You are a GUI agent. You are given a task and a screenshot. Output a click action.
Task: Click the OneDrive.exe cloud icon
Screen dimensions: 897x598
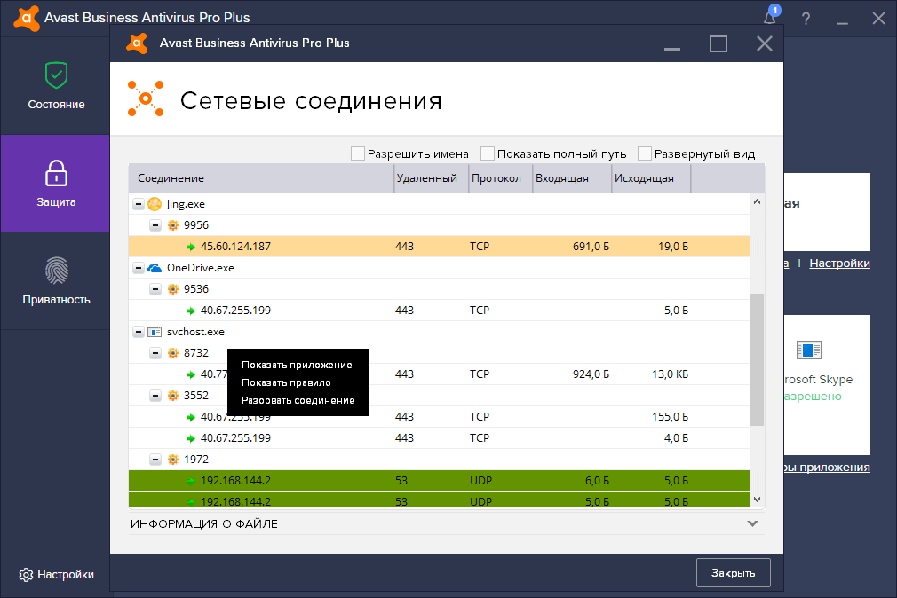pyautogui.click(x=155, y=268)
